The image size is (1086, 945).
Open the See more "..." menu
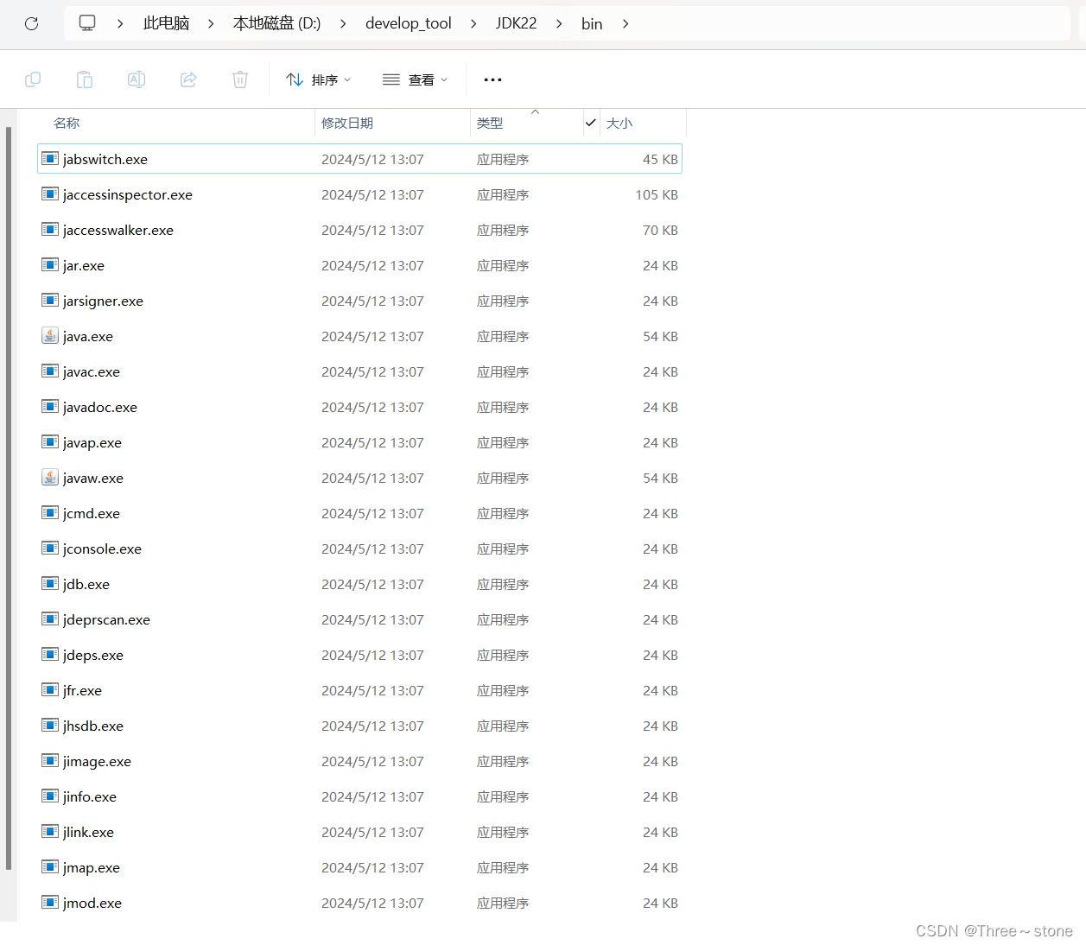492,79
